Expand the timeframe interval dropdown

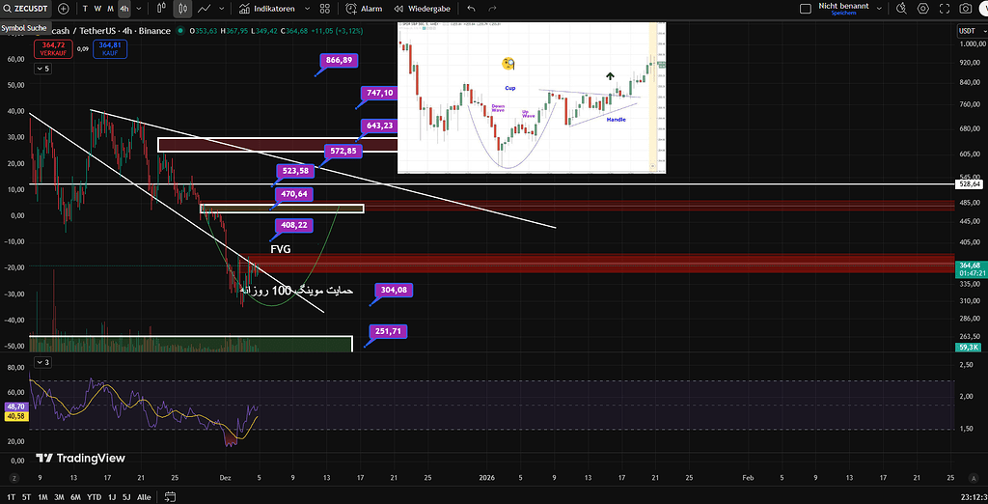(x=140, y=8)
